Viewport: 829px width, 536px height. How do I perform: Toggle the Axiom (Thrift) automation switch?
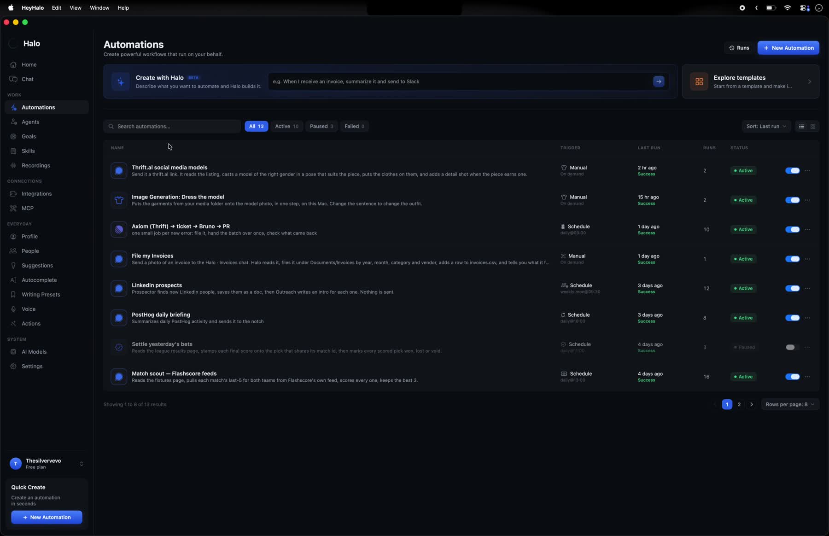(792, 230)
